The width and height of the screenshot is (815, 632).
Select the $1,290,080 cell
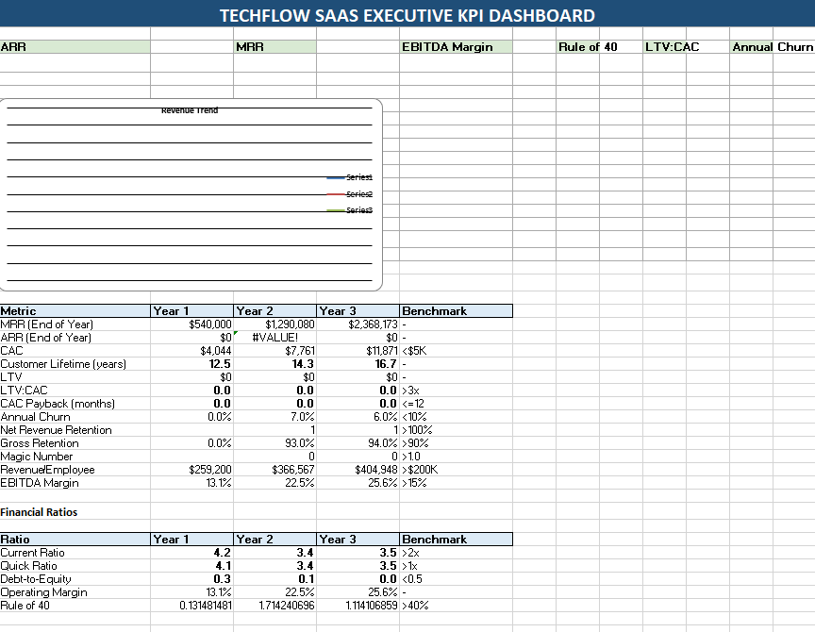(x=274, y=324)
